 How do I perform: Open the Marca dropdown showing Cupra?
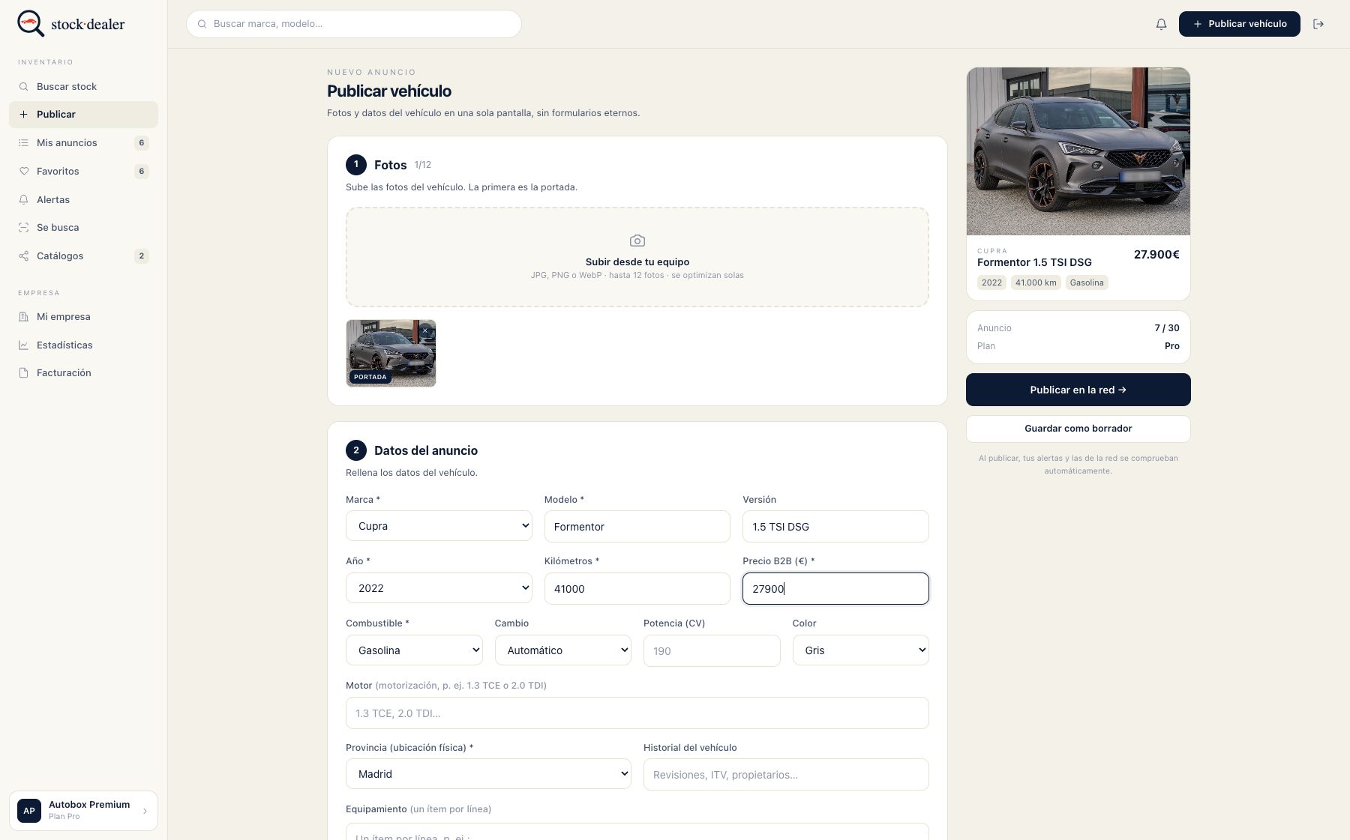pos(439,526)
